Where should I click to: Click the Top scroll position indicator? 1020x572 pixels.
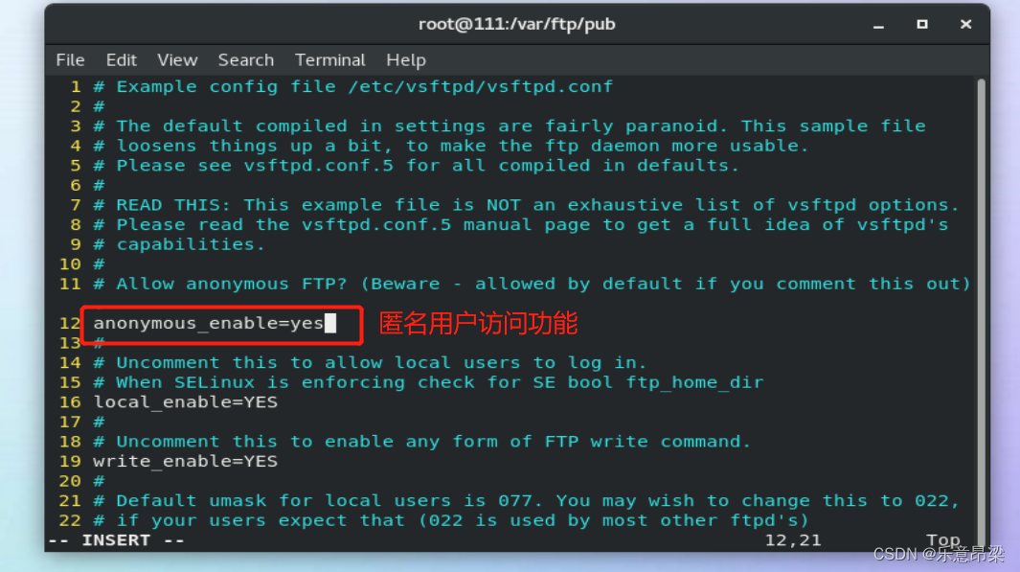pos(943,539)
